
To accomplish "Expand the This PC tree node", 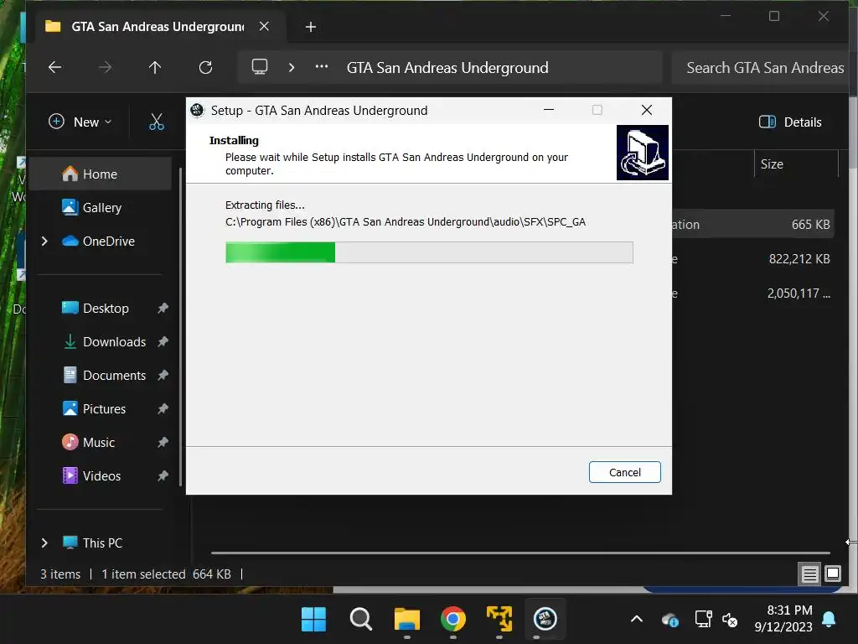I will [44, 543].
